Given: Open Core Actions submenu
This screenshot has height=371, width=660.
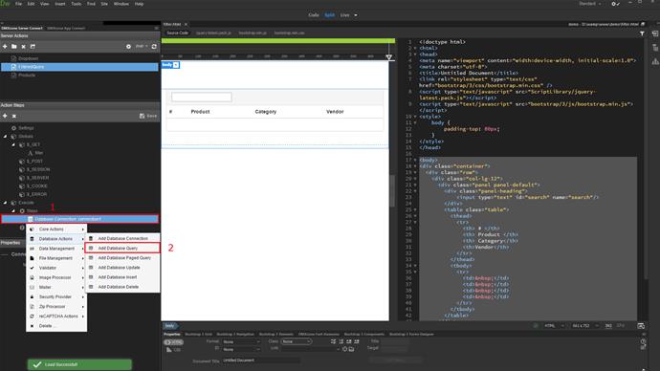Looking at the screenshot, I should coord(56,229).
